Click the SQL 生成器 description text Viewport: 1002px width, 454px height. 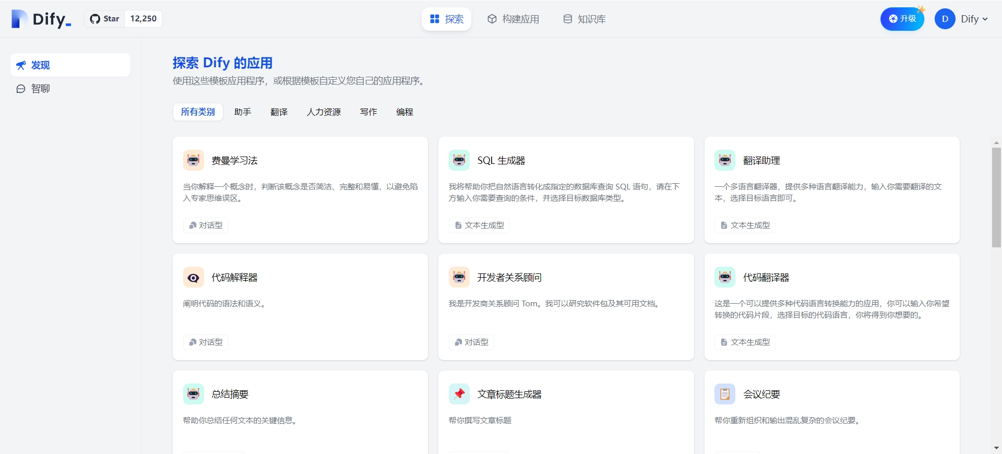tap(564, 192)
